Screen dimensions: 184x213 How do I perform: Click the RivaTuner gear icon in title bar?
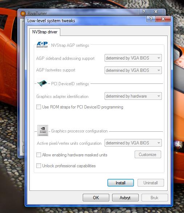tap(23, 13)
